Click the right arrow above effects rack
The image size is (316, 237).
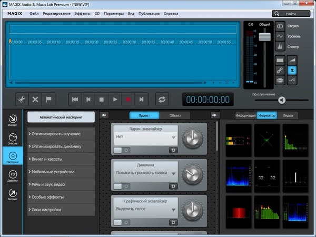tap(214, 115)
